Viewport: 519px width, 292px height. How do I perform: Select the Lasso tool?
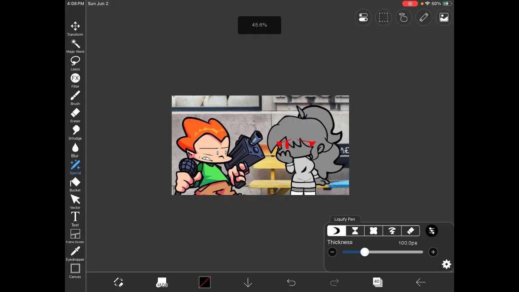pos(75,64)
